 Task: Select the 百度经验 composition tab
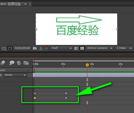(x=14, y=4)
